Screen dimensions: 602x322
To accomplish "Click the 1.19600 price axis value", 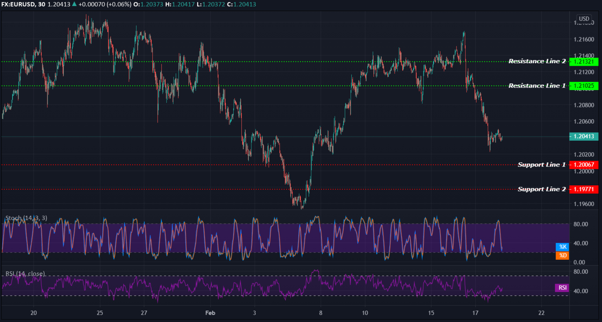I will [x=584, y=204].
